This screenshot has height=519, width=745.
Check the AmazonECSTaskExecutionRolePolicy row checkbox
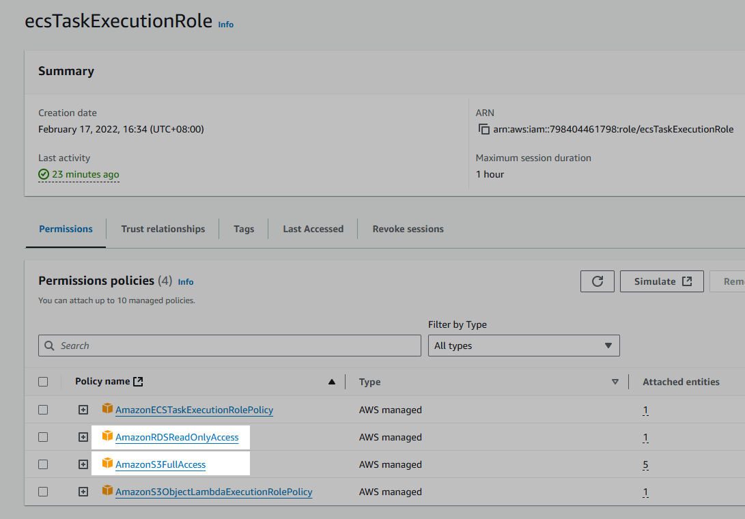coord(43,410)
